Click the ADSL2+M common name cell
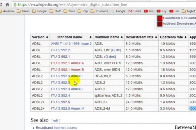 (109, 109)
